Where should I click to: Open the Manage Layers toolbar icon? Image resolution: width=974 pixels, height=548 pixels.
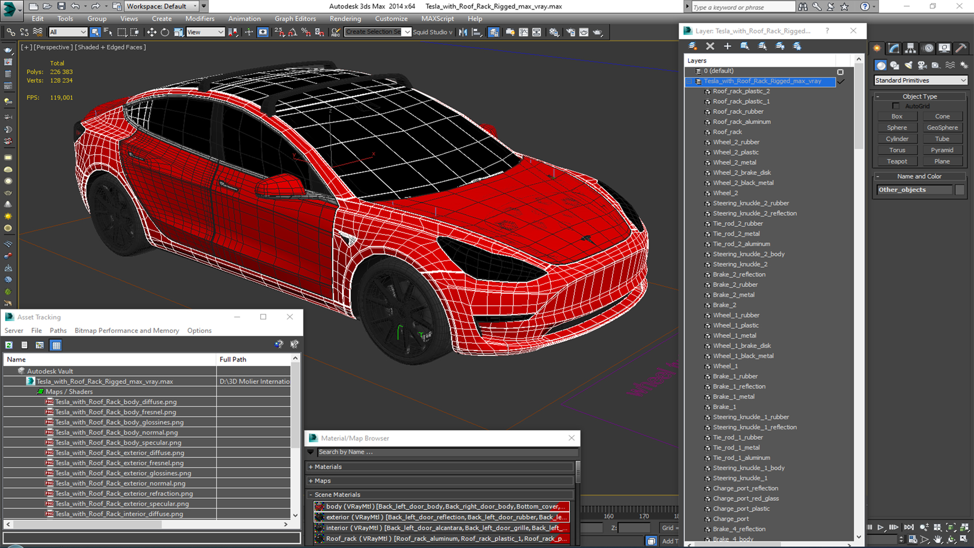tap(493, 32)
